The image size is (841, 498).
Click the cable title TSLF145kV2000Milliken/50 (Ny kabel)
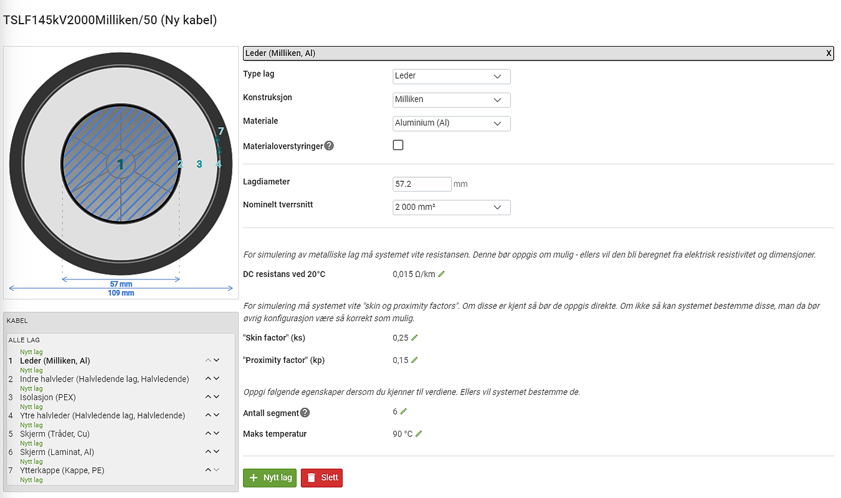110,20
